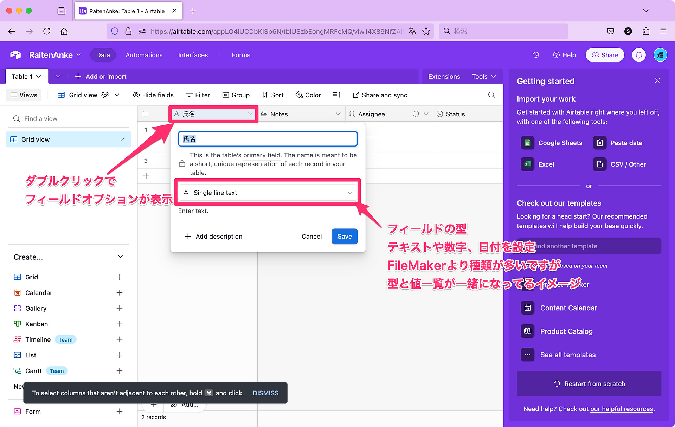Screen dimensions: 675x427
Task: Open the Assignee column dropdown arrow
Action: 426,114
